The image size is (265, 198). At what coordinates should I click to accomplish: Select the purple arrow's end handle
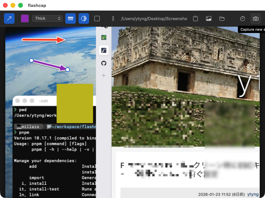[68, 70]
